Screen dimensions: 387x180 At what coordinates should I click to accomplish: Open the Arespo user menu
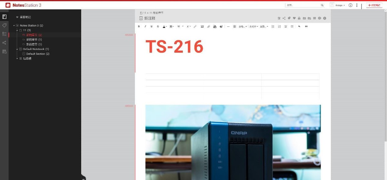click(337, 5)
